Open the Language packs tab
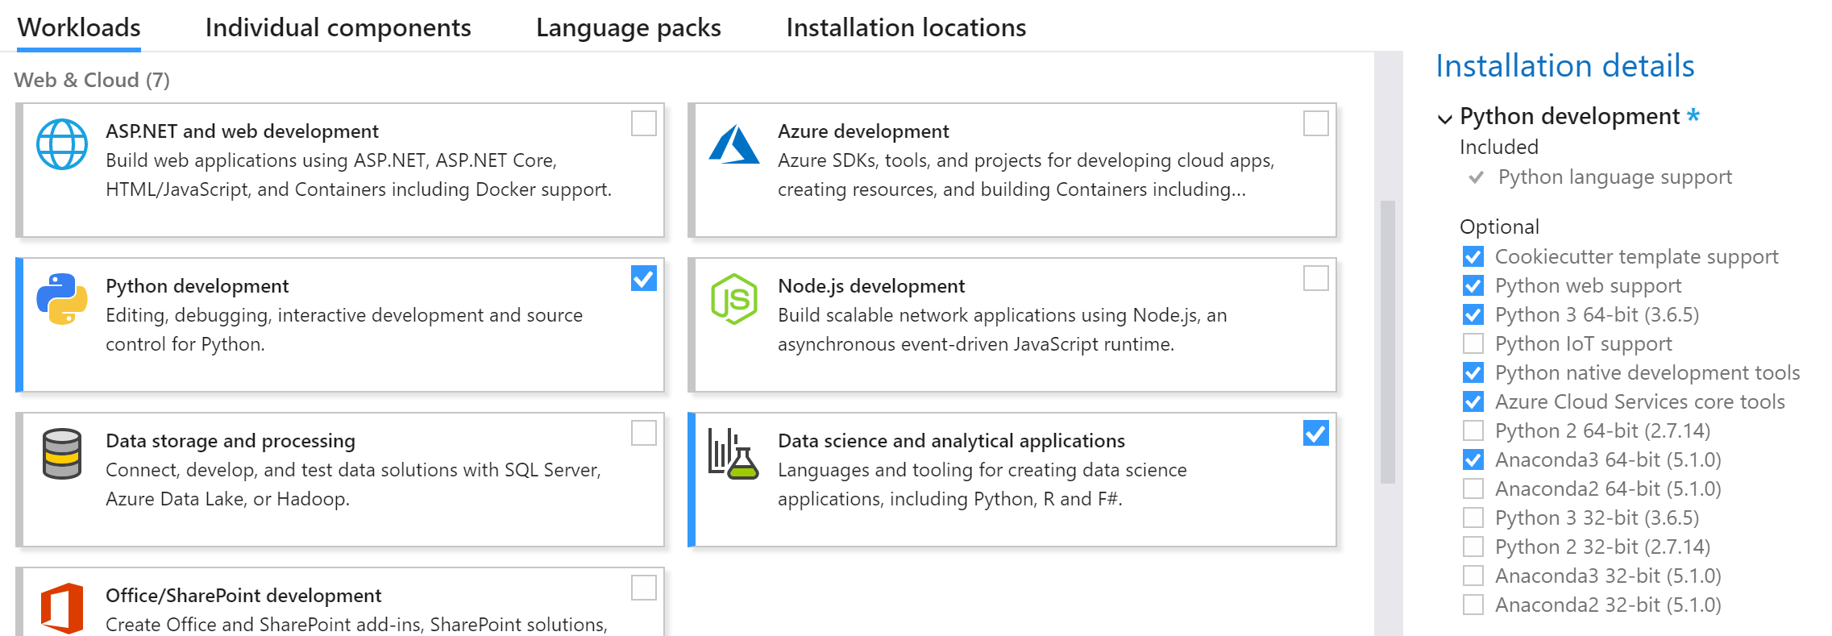This screenshot has height=636, width=1832. [x=628, y=28]
